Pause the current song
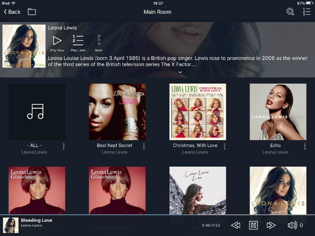Screen dimensions: 315x236 coord(253,225)
